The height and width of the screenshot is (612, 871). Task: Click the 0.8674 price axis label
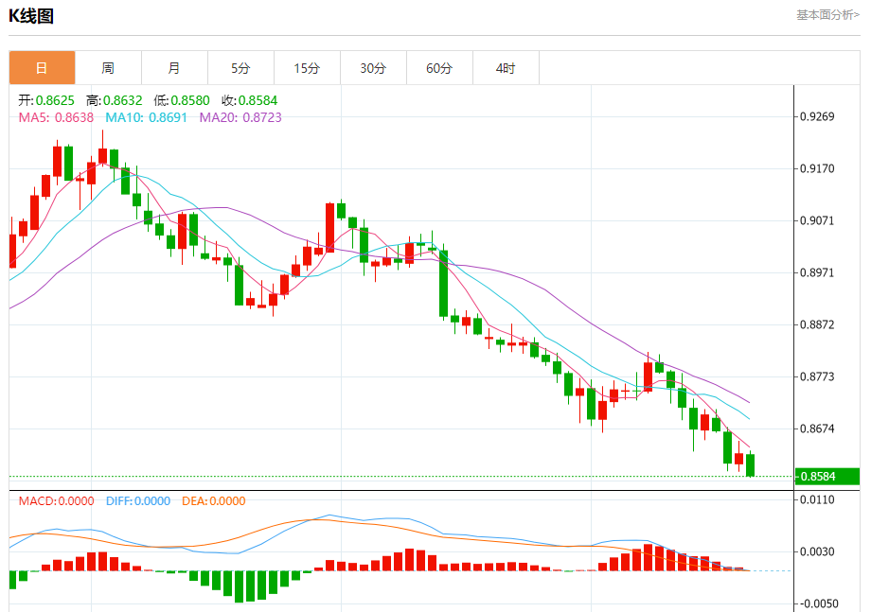coord(817,428)
